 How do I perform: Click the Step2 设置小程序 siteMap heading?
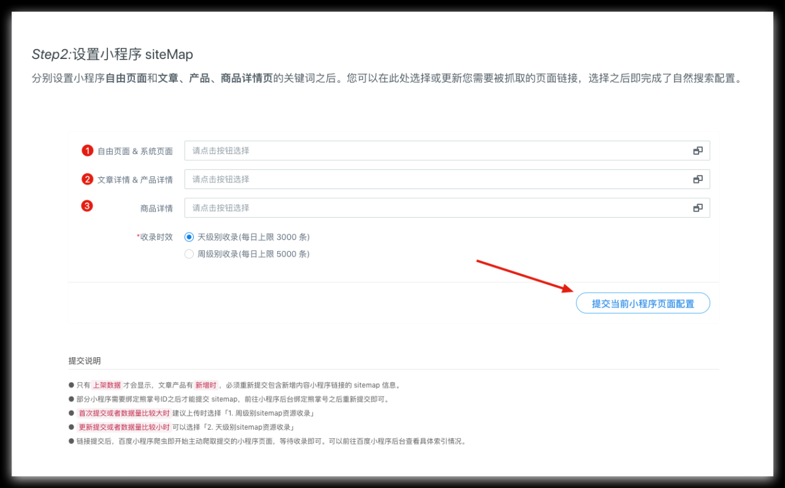(112, 55)
